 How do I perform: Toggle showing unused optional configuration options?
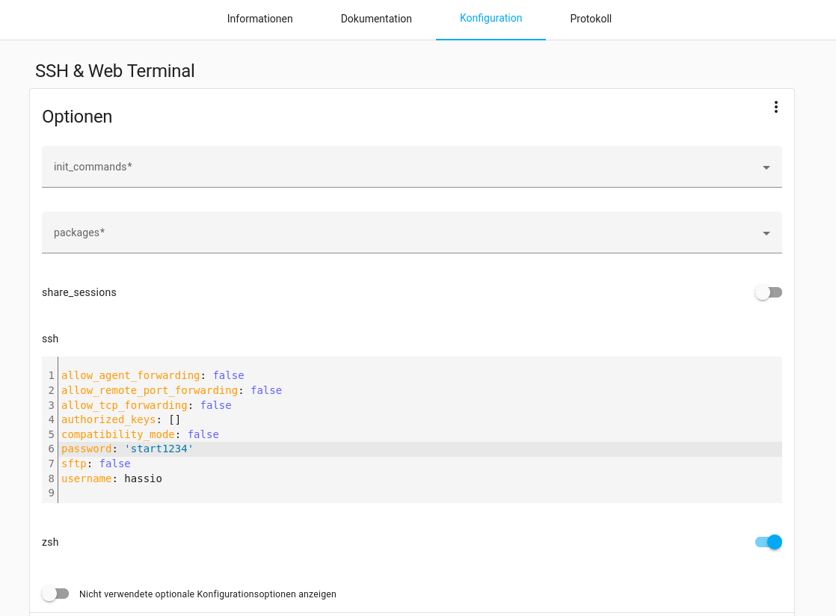click(x=55, y=594)
